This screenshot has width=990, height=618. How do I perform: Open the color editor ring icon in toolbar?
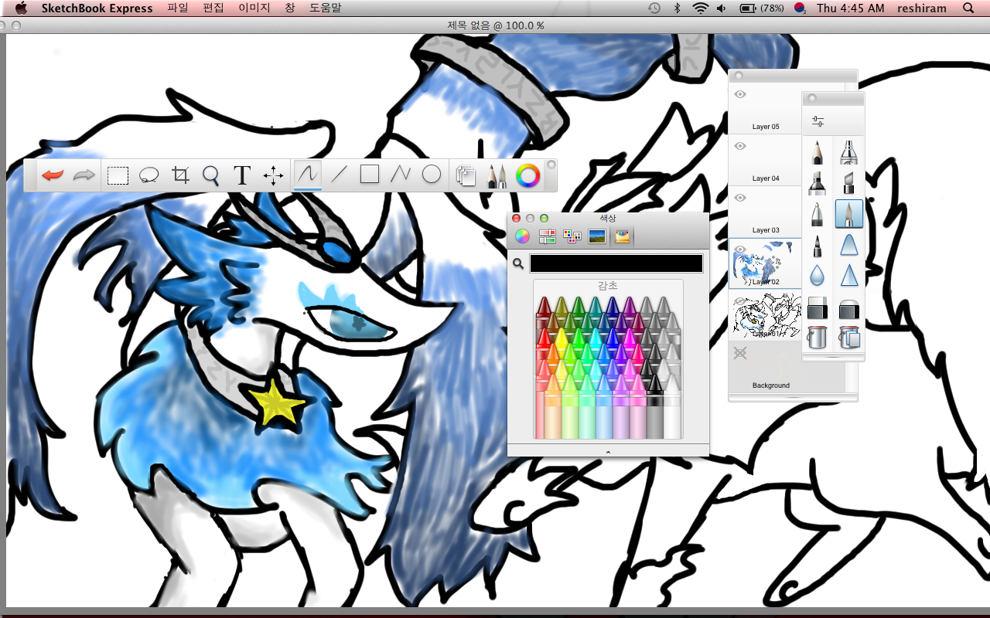tap(528, 175)
